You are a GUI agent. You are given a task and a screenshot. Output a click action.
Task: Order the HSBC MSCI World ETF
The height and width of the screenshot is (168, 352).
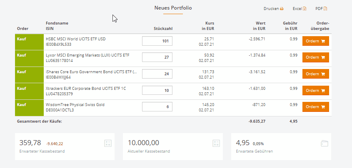point(315,41)
